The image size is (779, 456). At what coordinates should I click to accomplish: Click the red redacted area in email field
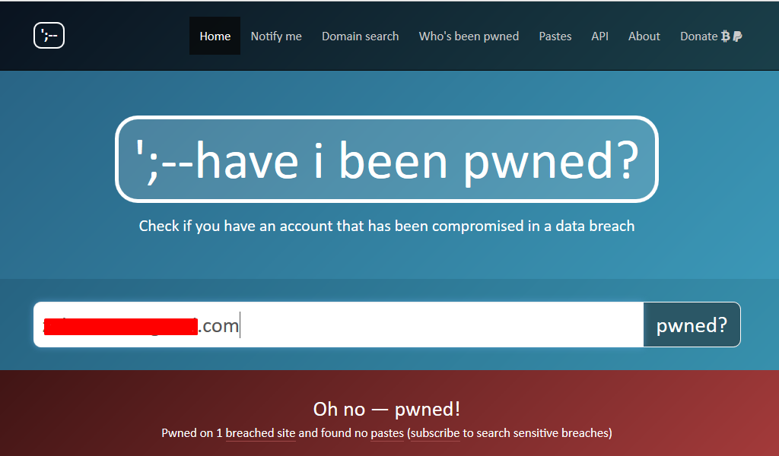click(x=121, y=327)
